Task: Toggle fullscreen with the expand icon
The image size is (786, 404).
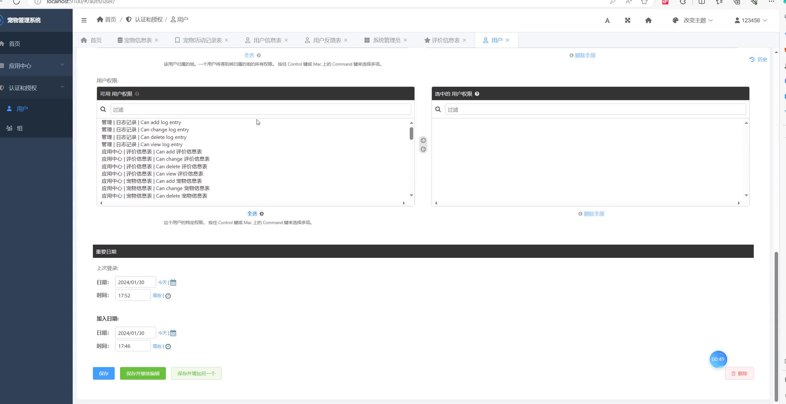Action: pyautogui.click(x=627, y=21)
